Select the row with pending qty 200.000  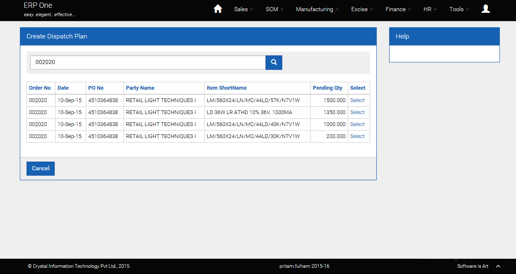point(357,136)
